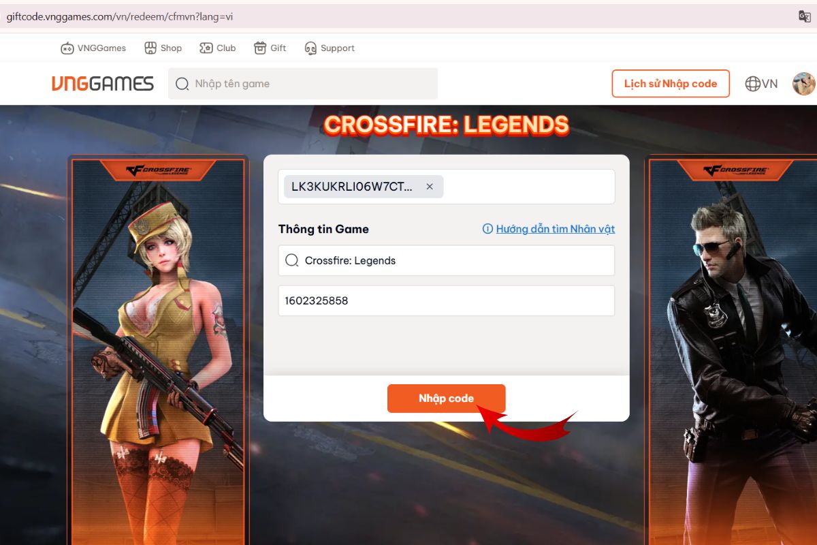
Task: Go to the Club section
Action: (217, 48)
